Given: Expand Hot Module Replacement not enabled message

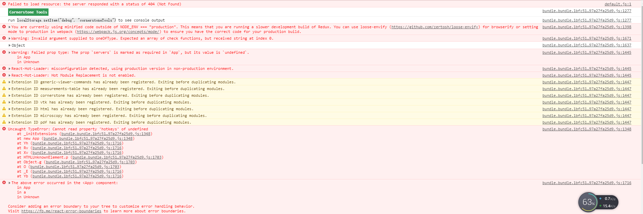Looking at the screenshot, I should pos(9,75).
